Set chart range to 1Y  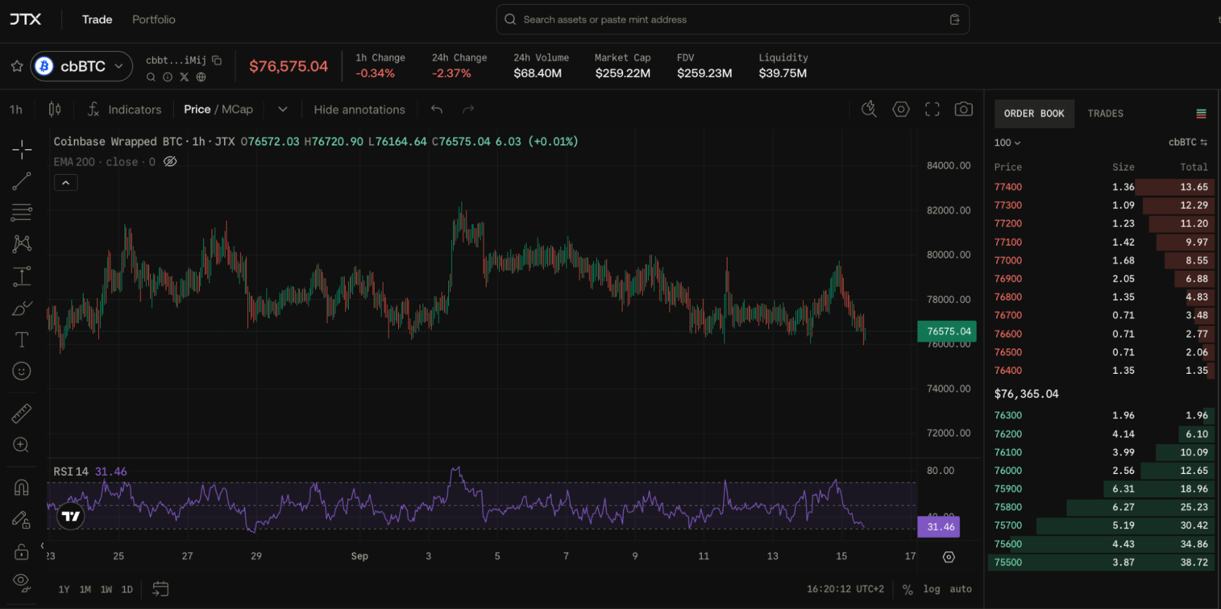pyautogui.click(x=64, y=589)
